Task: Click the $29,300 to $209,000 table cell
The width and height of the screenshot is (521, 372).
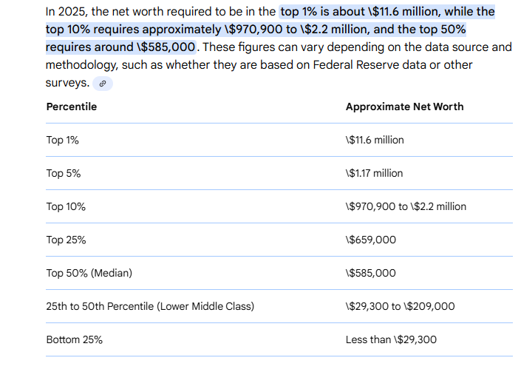Action: (x=400, y=306)
